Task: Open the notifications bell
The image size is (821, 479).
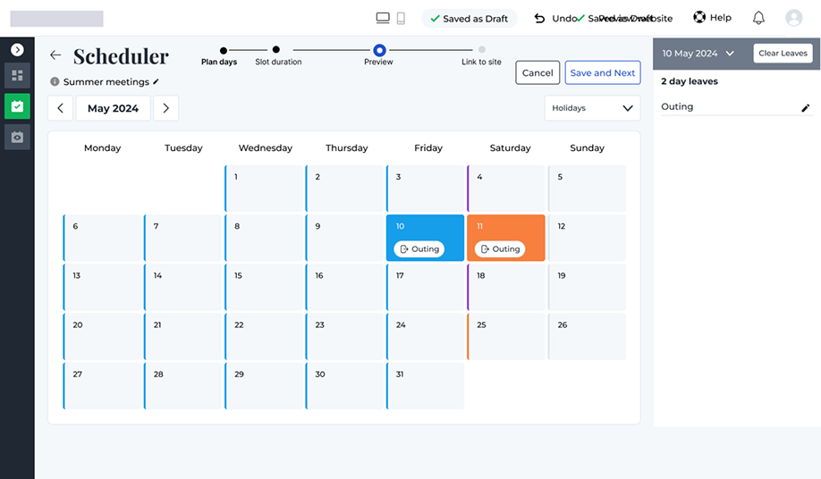Action: [758, 18]
